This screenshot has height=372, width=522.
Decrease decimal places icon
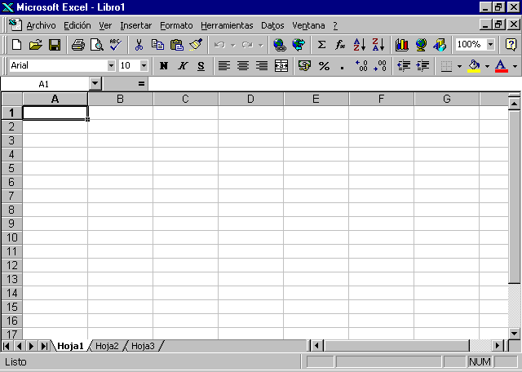point(380,65)
